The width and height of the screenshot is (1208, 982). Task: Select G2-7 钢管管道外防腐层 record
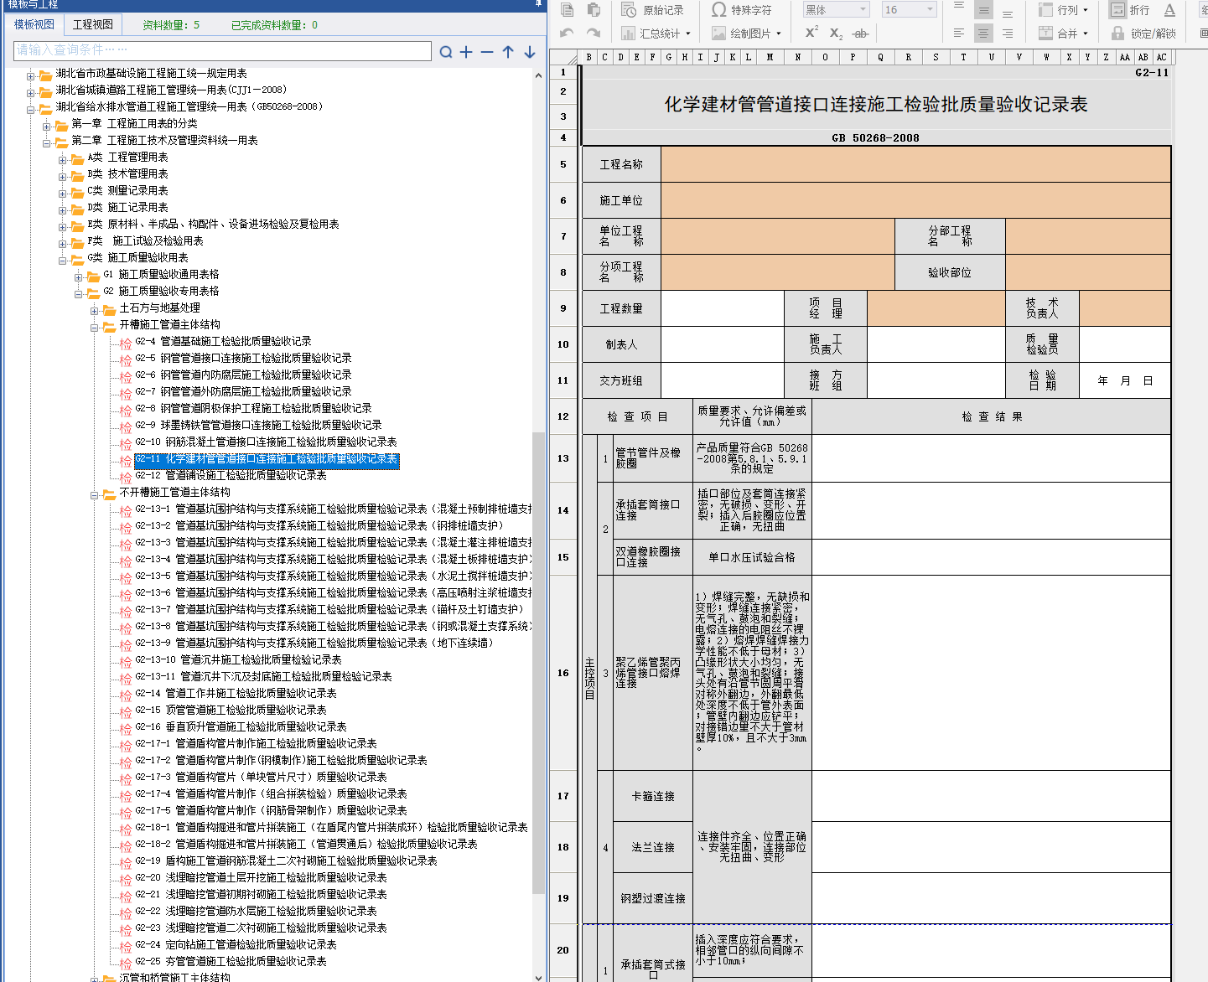click(x=243, y=391)
